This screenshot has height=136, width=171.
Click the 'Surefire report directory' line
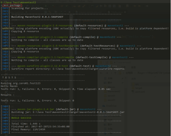(x=68, y=69)
